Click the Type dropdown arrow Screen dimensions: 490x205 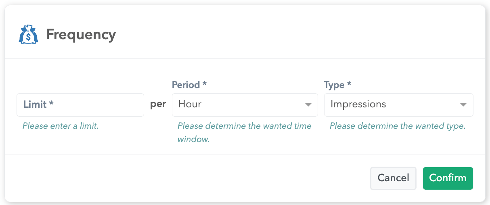[463, 105]
